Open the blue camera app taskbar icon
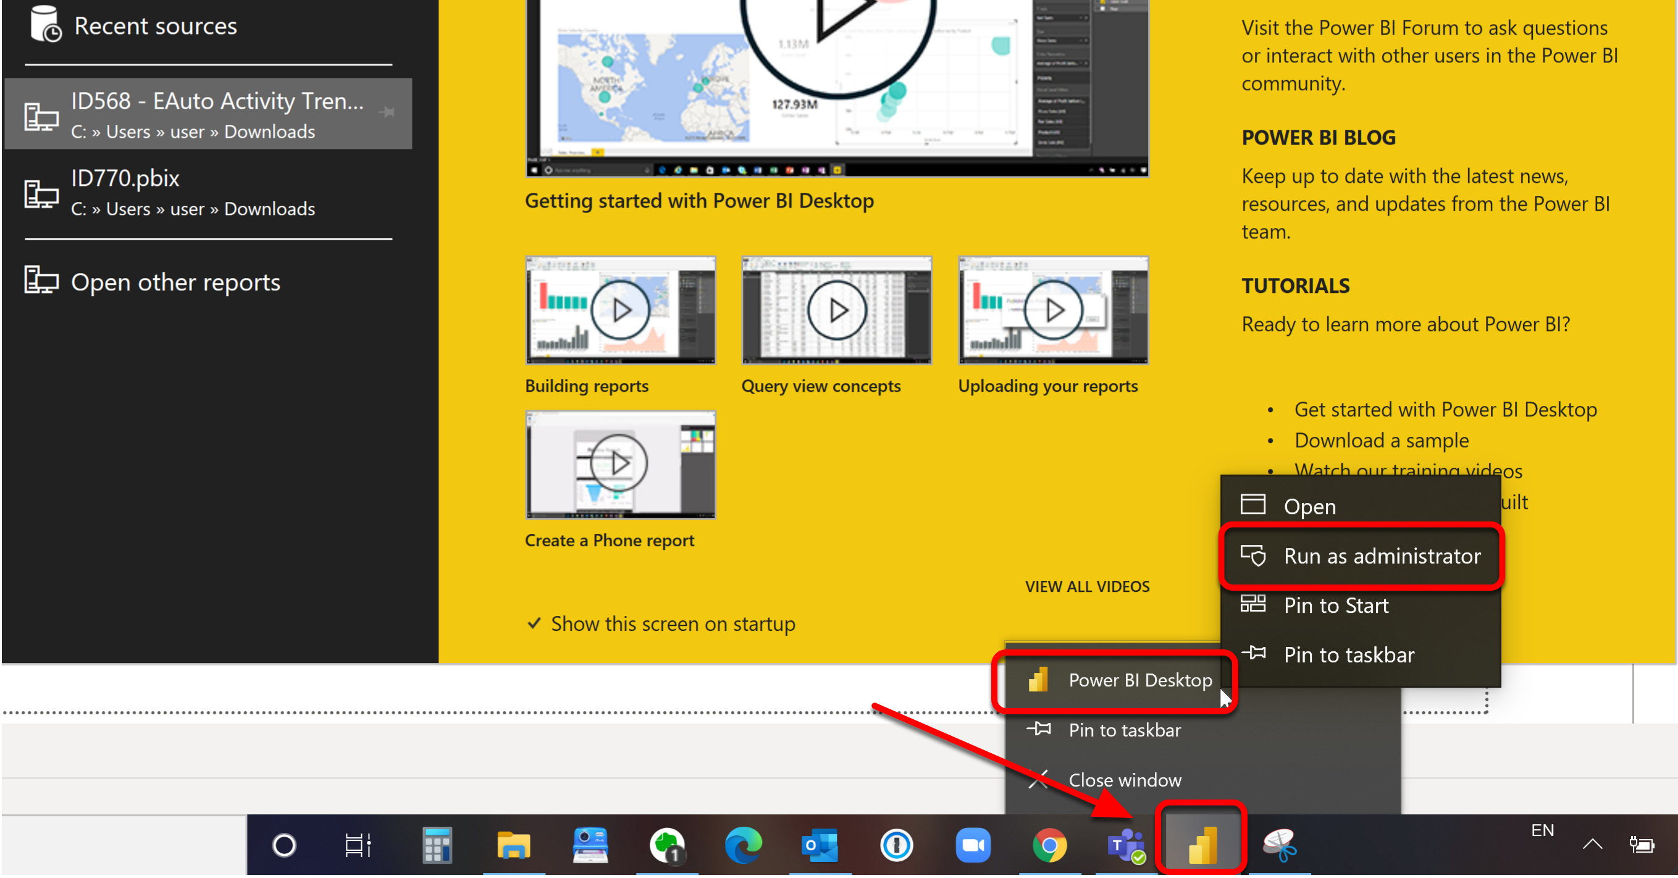The image size is (1678, 878). 590,845
